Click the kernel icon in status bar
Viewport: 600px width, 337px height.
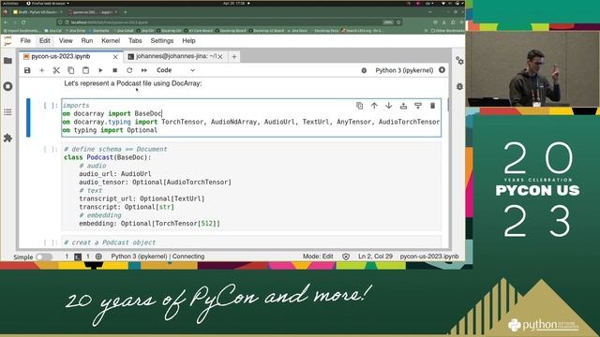coord(98,256)
